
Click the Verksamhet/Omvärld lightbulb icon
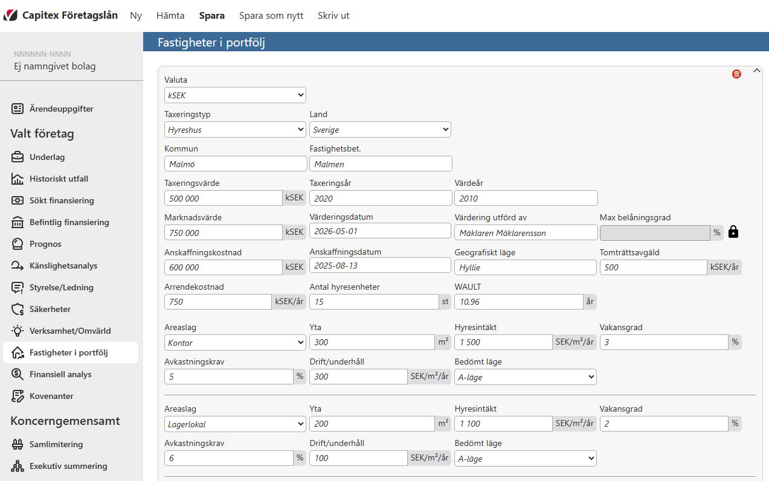[18, 331]
